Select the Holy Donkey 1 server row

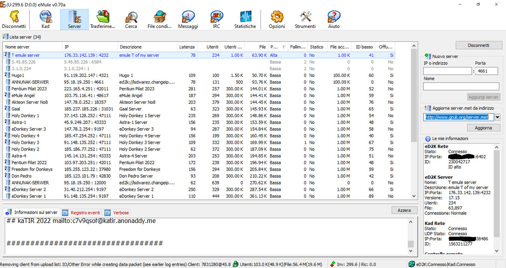coord(199,115)
